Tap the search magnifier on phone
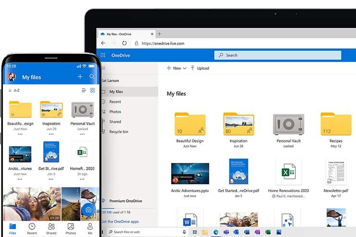 pos(92,77)
